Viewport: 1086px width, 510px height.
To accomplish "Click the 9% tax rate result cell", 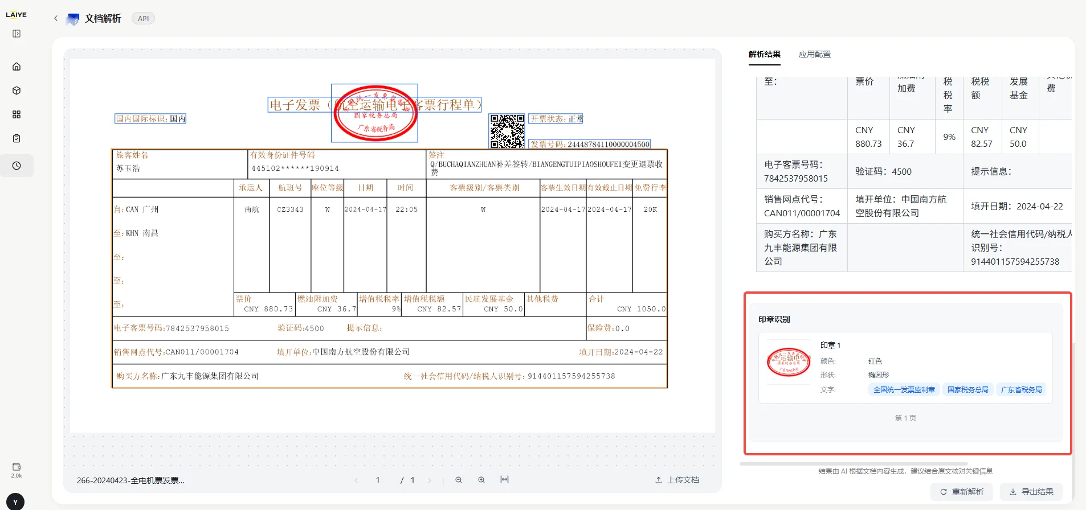I will (x=949, y=137).
